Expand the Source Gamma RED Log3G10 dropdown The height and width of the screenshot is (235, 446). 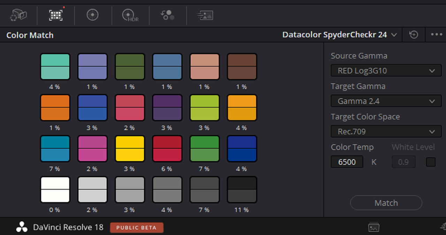386,71
